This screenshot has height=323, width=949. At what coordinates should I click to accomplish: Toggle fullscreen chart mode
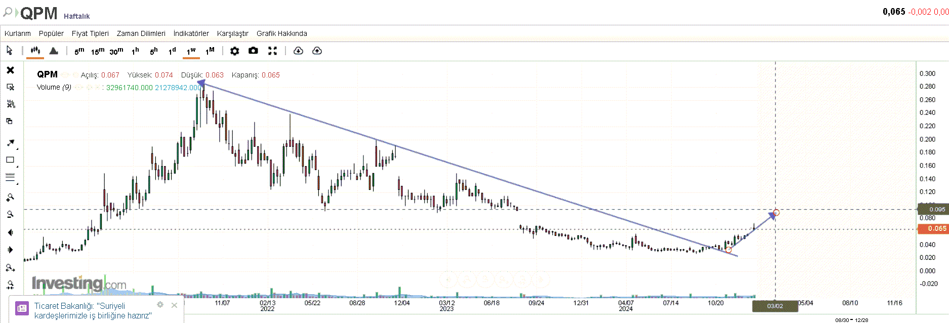[x=272, y=51]
